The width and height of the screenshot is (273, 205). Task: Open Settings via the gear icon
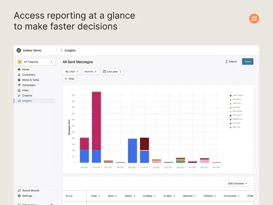[19, 196]
